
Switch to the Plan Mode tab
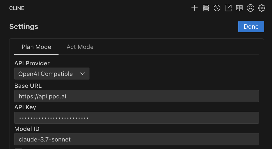37,47
